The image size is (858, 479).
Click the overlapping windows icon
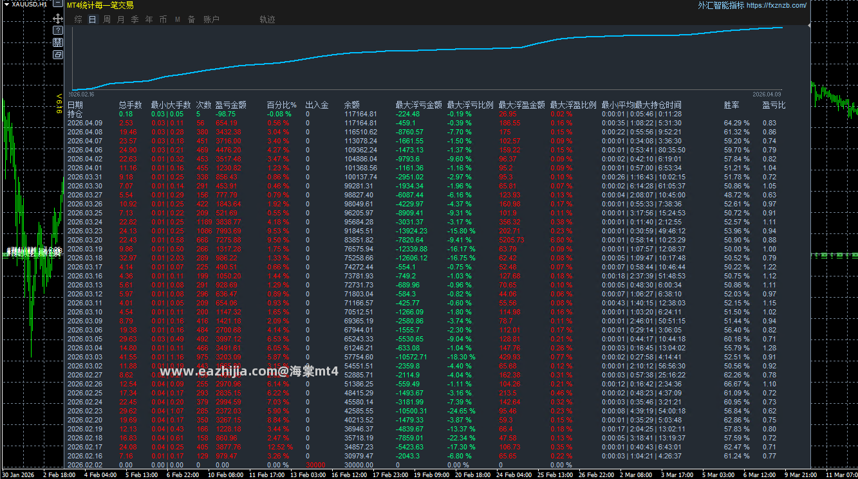[58, 55]
